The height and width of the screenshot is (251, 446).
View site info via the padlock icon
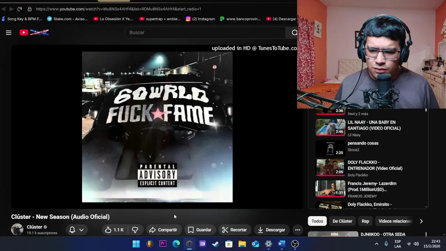point(30,9)
